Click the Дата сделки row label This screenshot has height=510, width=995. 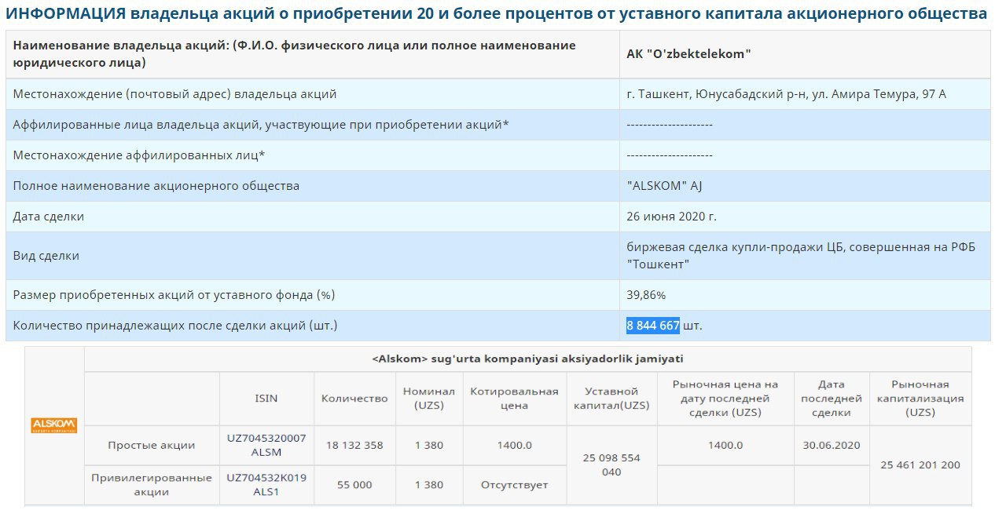click(x=48, y=217)
